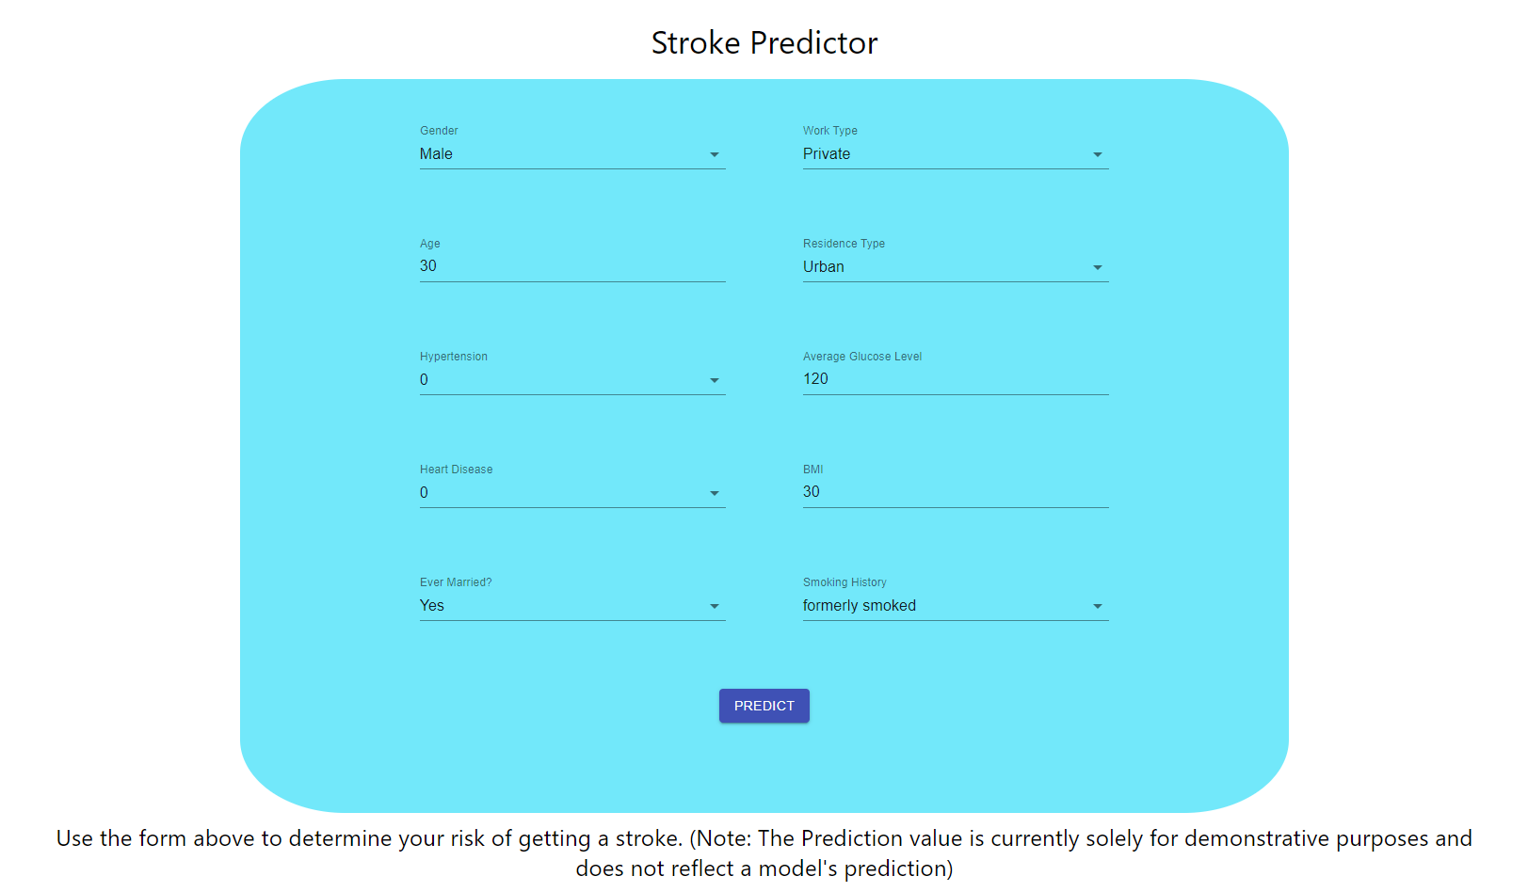Click the Heart Disease dropdown arrow
Viewport: 1528px width, 892px height.
(716, 493)
